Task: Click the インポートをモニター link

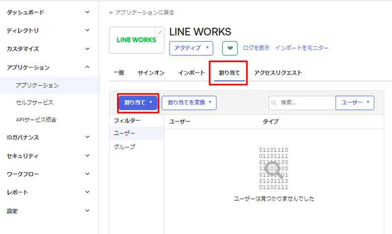Action: click(x=302, y=48)
